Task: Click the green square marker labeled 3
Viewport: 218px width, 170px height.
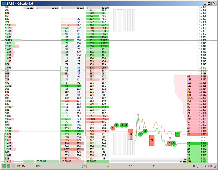Action: [177, 134]
